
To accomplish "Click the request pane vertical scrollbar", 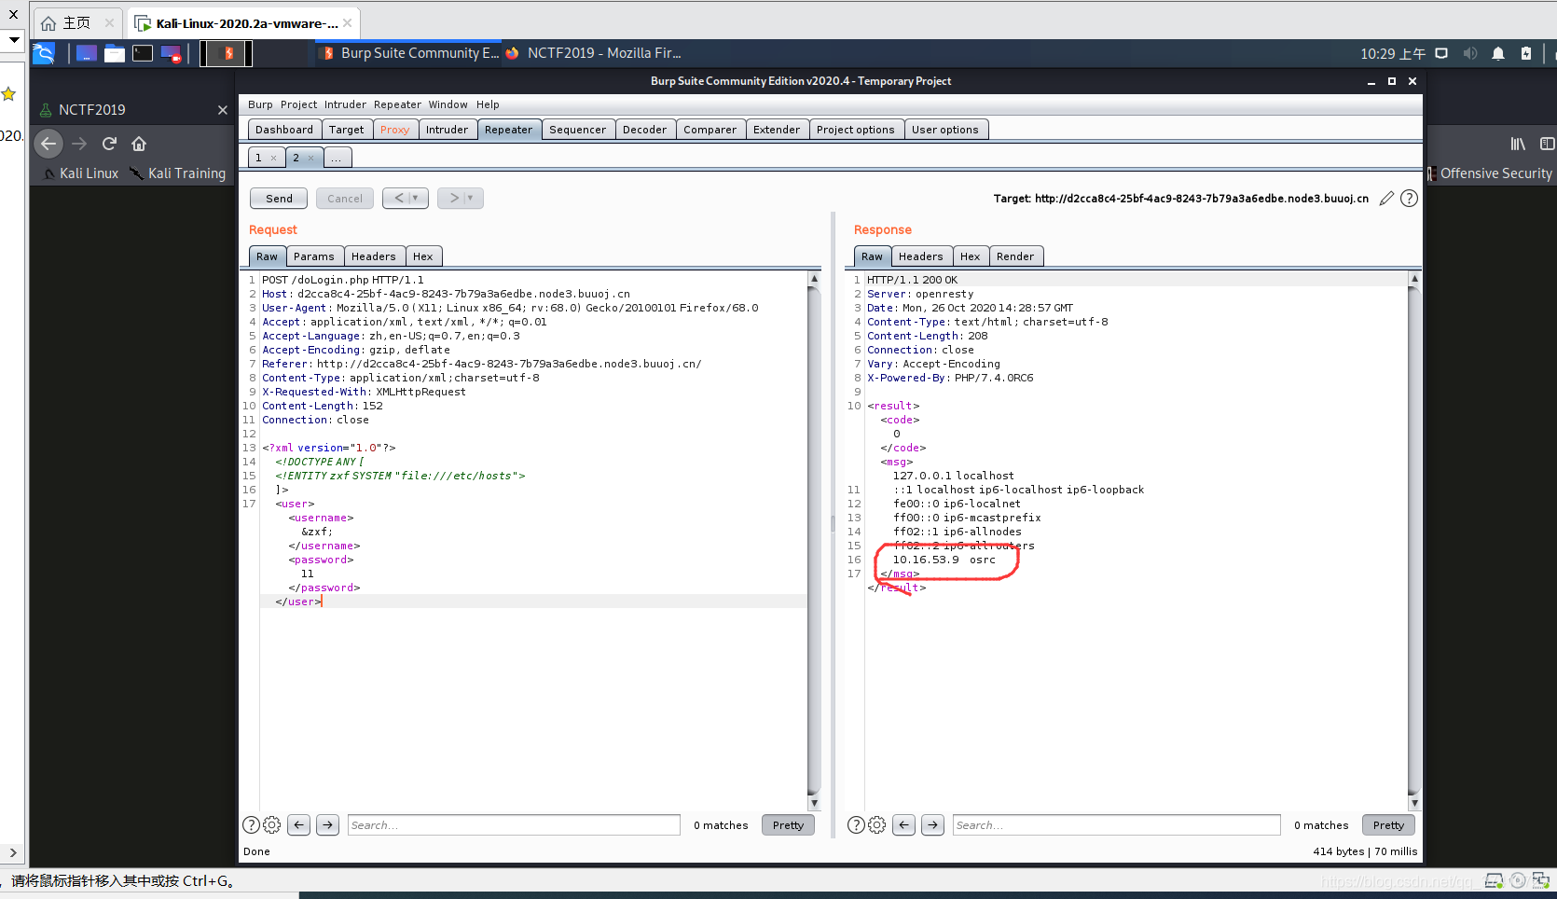I will [814, 541].
